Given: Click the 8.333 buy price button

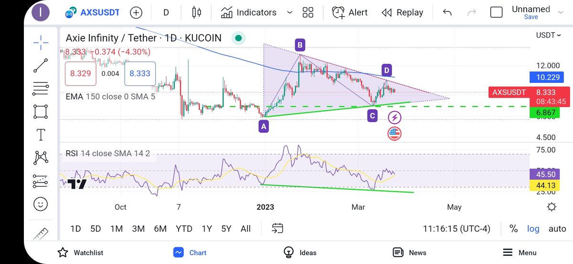Looking at the screenshot, I should (140, 74).
